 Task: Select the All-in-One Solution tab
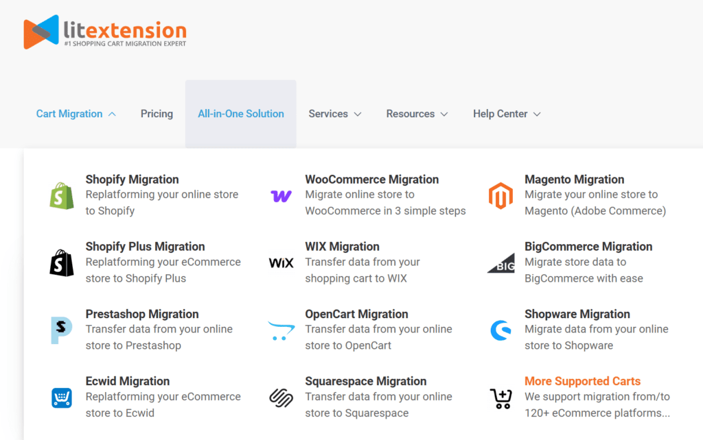click(241, 114)
